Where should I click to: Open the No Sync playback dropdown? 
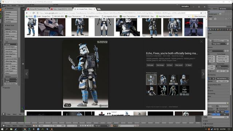click(x=102, y=126)
